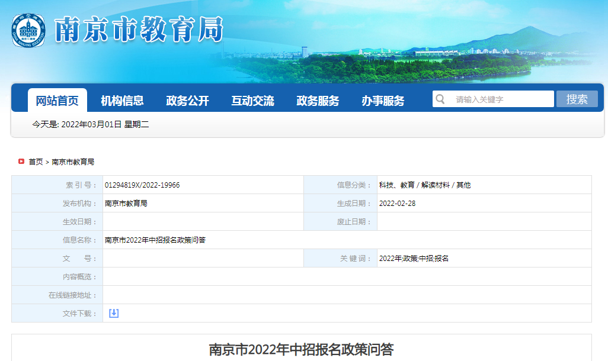
Task: Click 南京市教育局 breadcrumb link
Action: 73,162
